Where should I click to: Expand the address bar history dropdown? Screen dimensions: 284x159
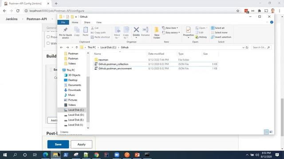(x=243, y=47)
